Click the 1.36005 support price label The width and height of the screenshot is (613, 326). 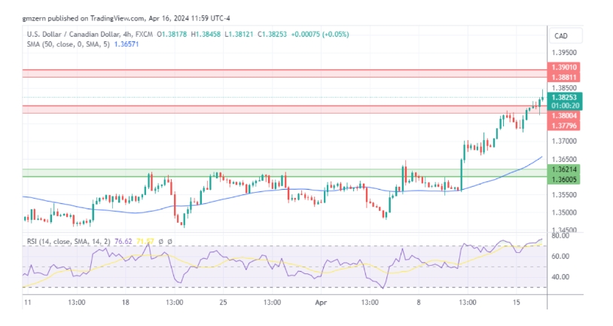[x=564, y=179]
